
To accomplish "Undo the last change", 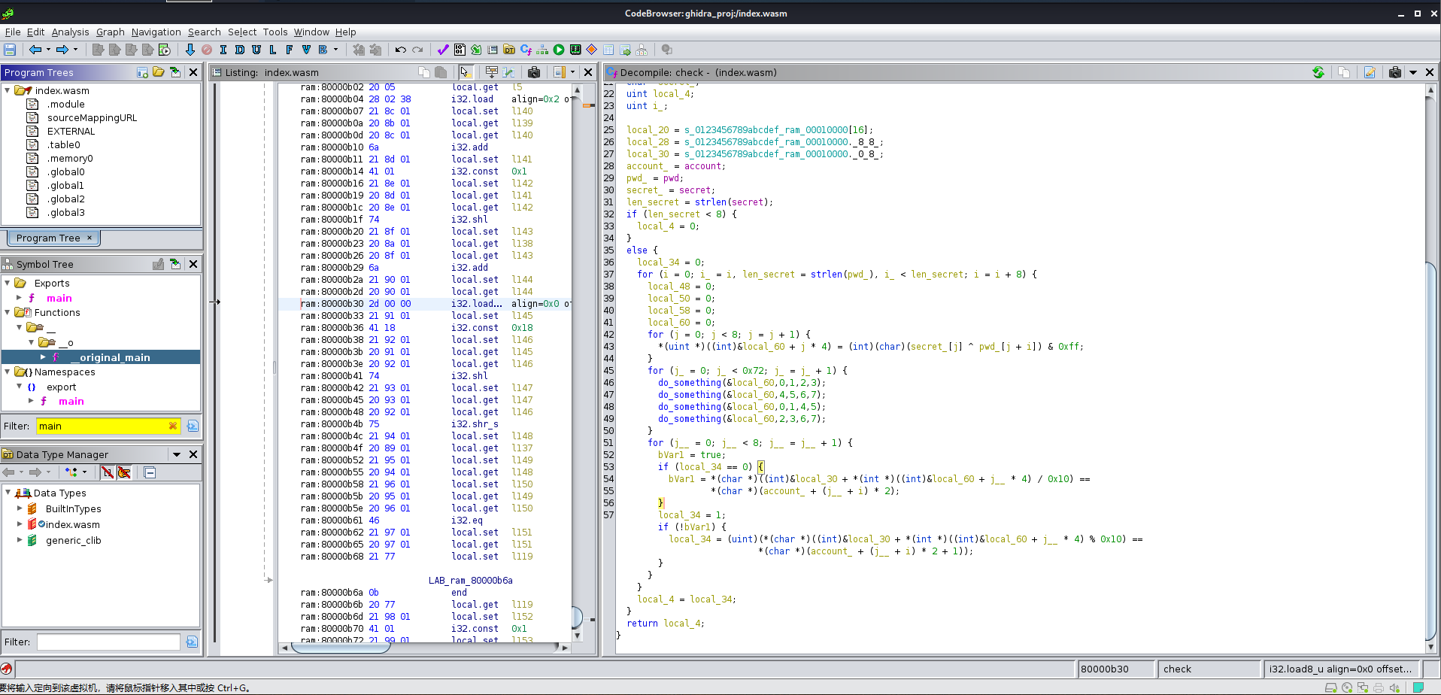I will [x=401, y=50].
